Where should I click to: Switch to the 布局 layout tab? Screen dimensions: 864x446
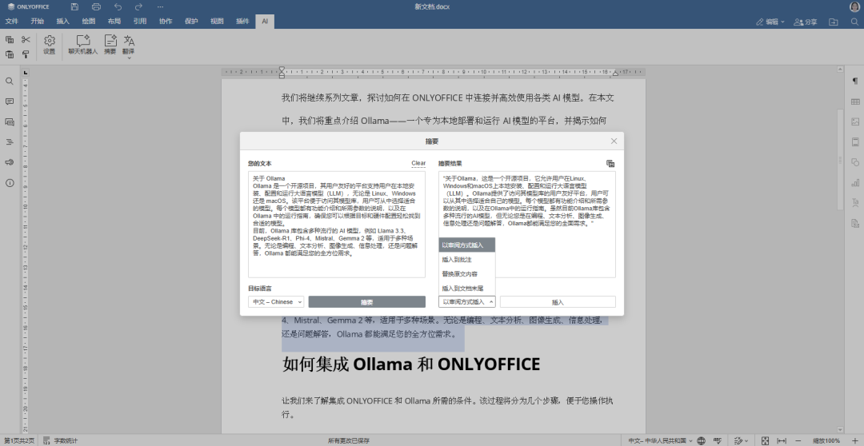[x=114, y=22]
